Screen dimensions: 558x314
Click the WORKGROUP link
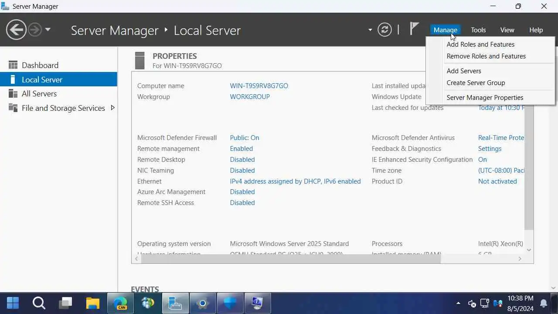250,97
